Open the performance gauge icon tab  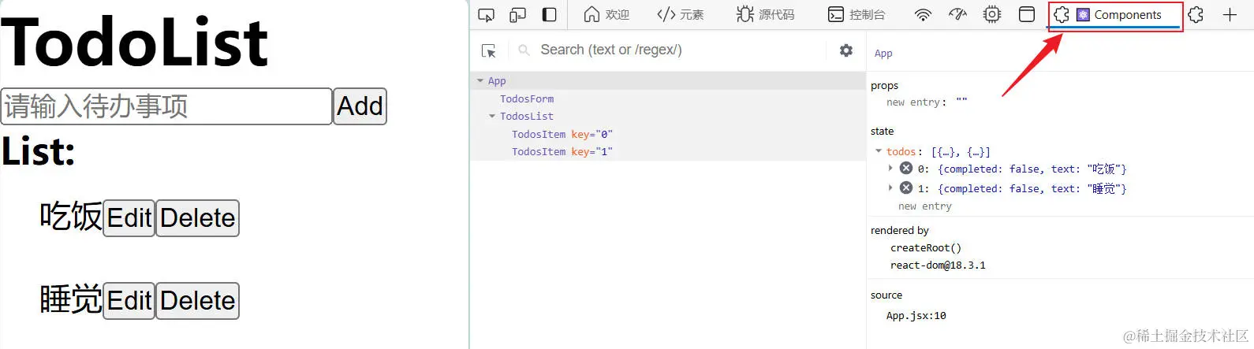click(957, 15)
